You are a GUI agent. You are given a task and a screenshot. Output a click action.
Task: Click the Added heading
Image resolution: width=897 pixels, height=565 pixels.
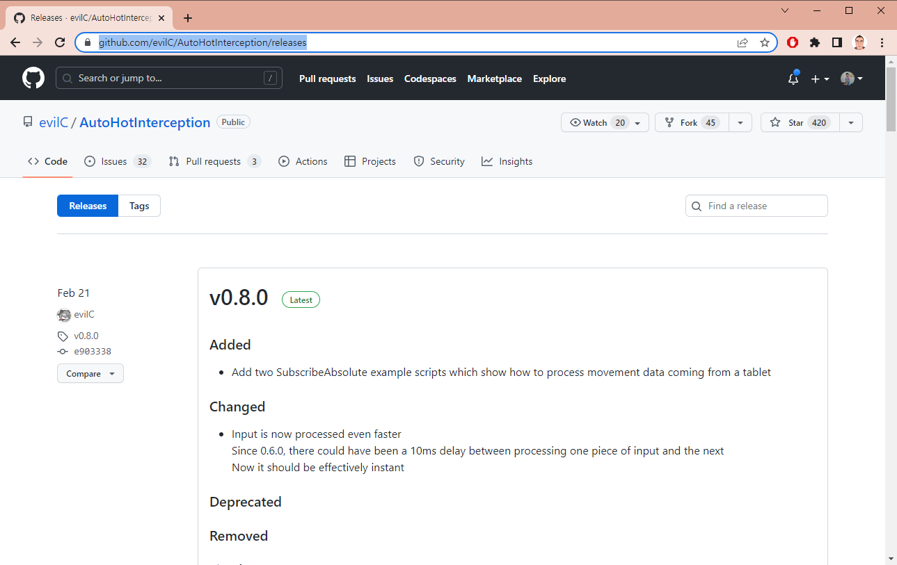coord(230,345)
